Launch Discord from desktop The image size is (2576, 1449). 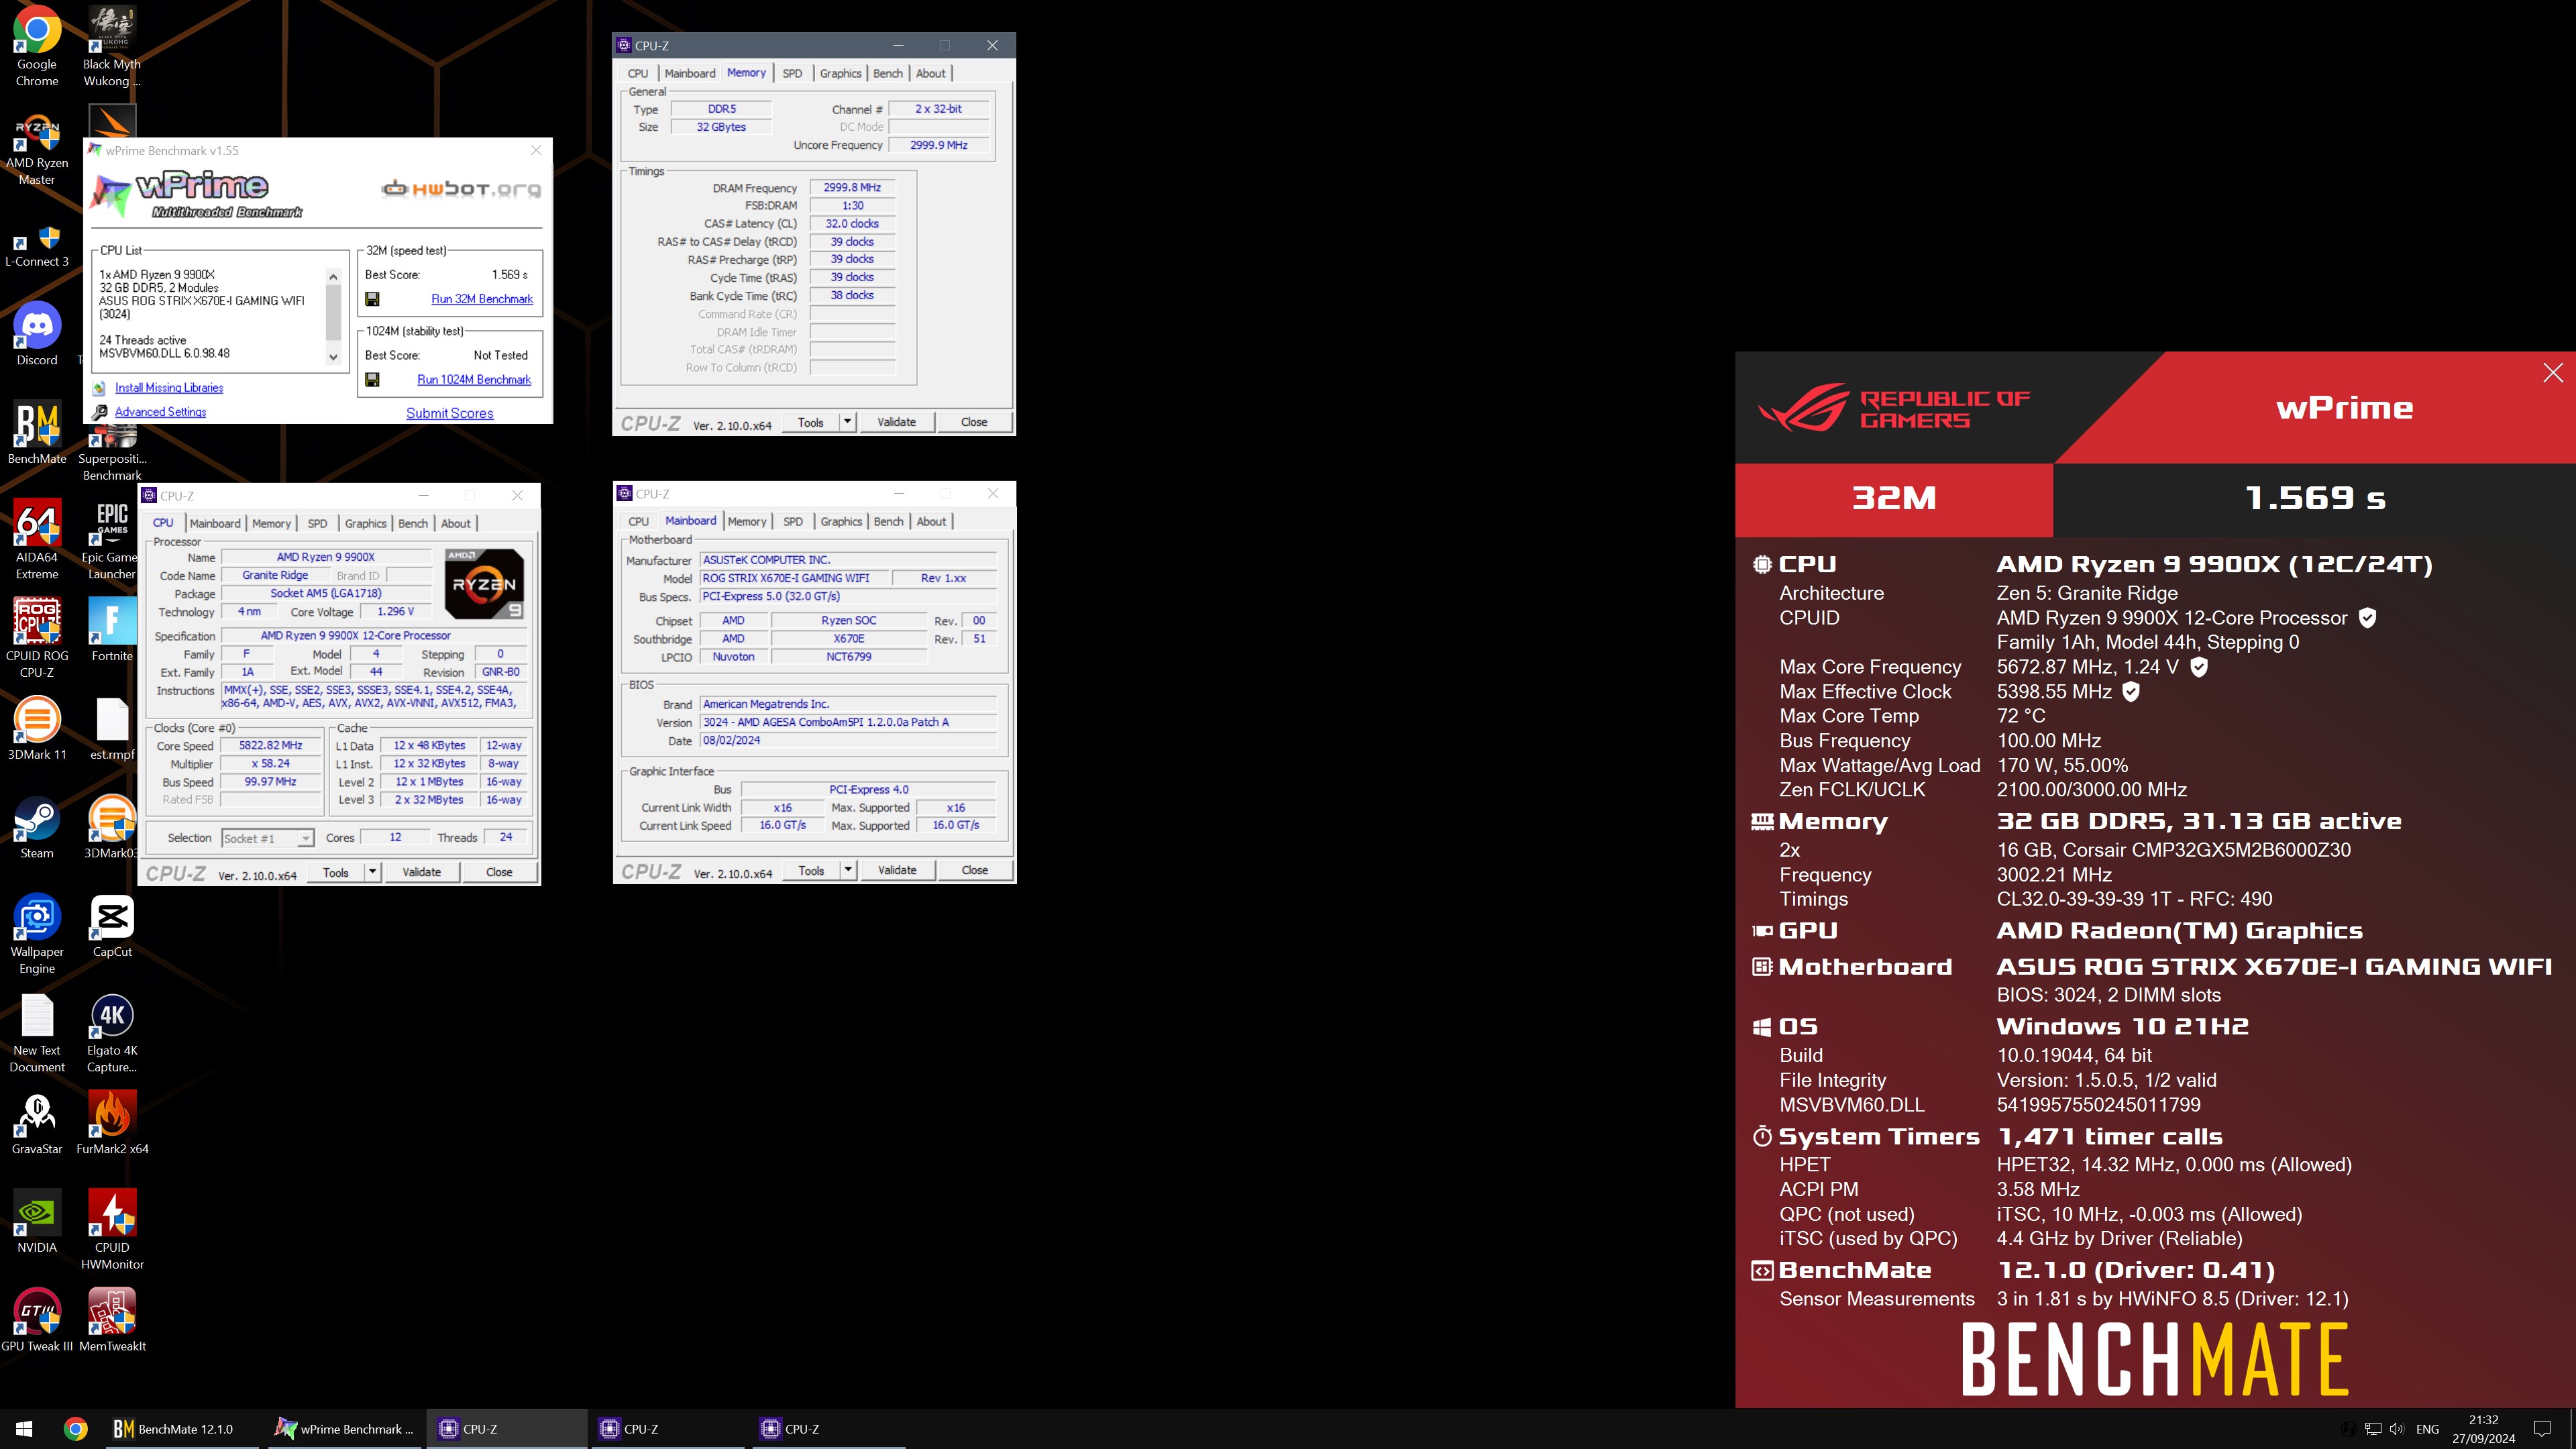tap(37, 334)
